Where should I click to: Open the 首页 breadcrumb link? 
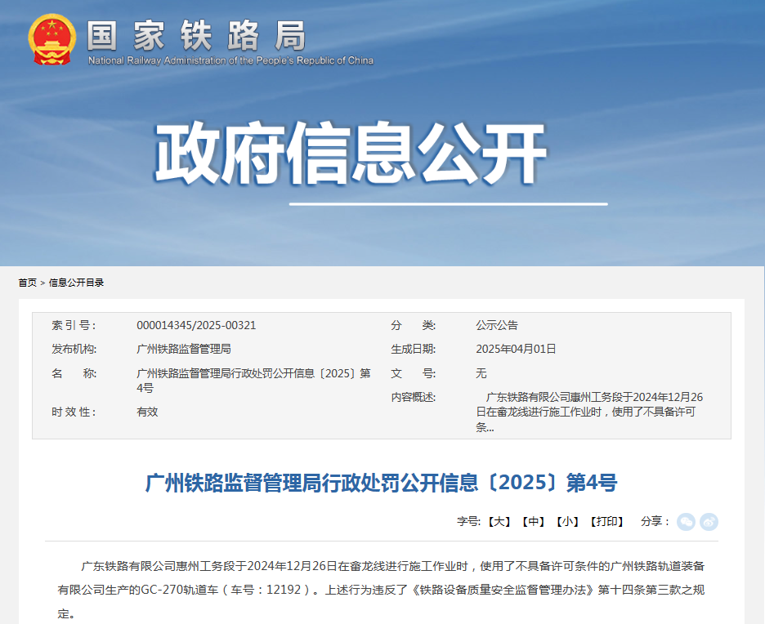click(x=27, y=283)
